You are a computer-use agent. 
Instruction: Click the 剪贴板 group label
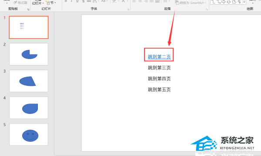pos(13,9)
